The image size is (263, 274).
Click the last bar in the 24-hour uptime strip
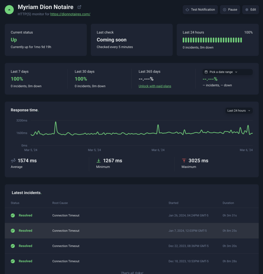pos(241,40)
